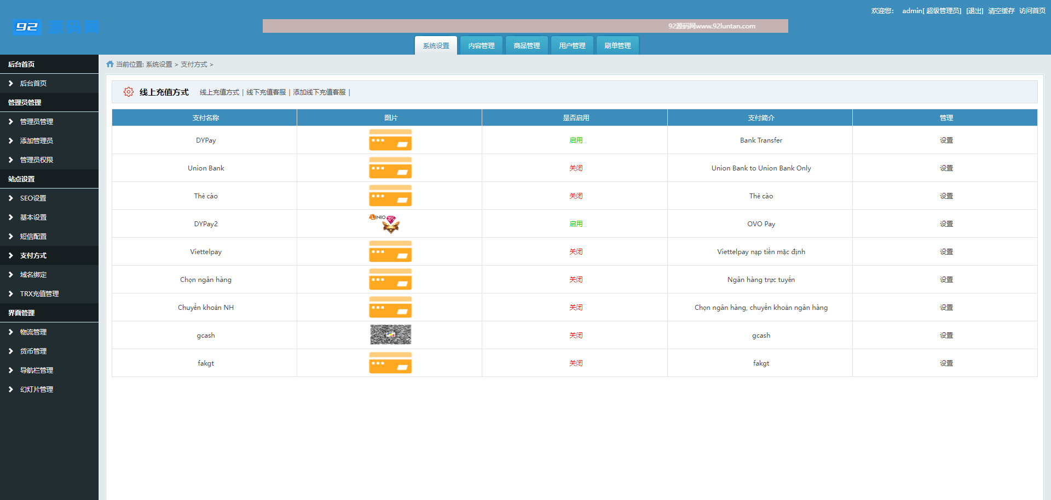Open the DYPay card image
Image resolution: width=1051 pixels, height=500 pixels.
pyautogui.click(x=390, y=140)
